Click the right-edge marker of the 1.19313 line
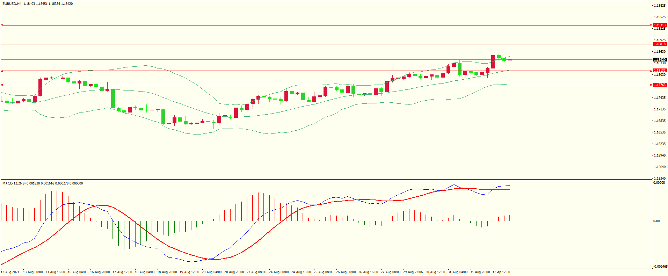Image resolution: width=668 pixels, height=276 pixels. (651, 25)
